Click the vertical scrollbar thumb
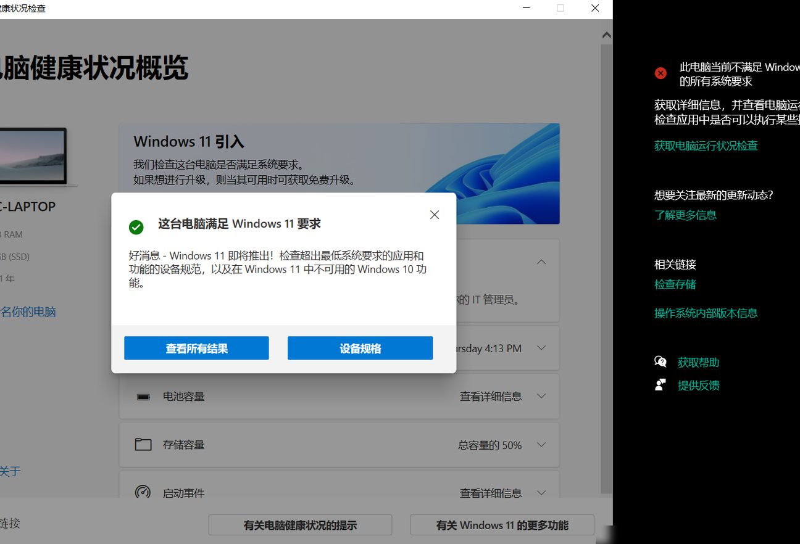Viewport: 800px width, 544px height. (607, 268)
